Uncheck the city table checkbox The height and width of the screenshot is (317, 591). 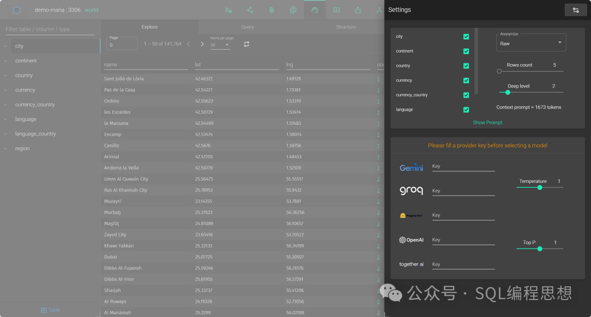466,37
